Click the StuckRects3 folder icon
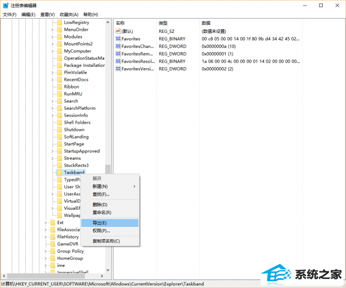Screen dimensions: 346x288 point(60,165)
